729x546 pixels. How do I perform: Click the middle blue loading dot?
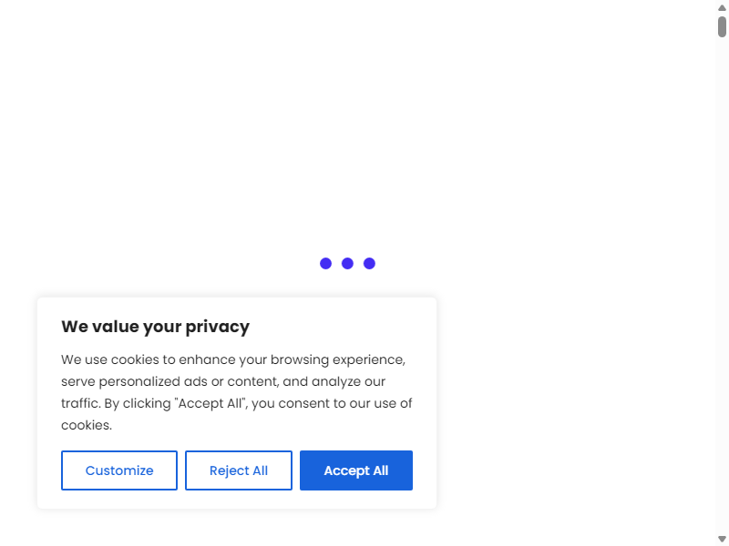click(347, 263)
